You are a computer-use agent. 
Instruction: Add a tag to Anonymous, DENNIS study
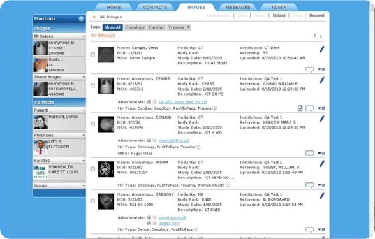click(x=215, y=108)
